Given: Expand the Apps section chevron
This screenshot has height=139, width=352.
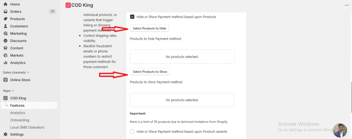Looking at the screenshot, I should 13,91.
